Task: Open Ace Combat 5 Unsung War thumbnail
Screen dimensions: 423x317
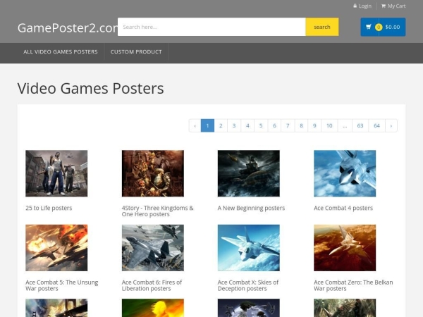Action: coord(56,248)
